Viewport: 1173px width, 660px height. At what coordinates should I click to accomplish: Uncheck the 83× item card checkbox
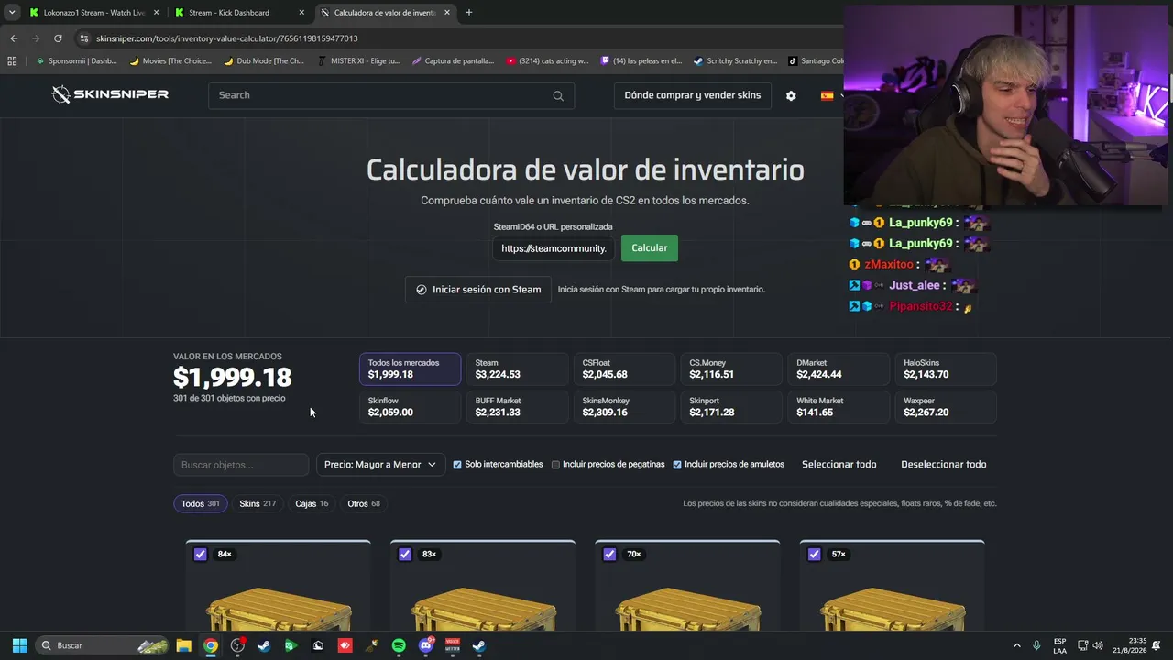pos(405,555)
